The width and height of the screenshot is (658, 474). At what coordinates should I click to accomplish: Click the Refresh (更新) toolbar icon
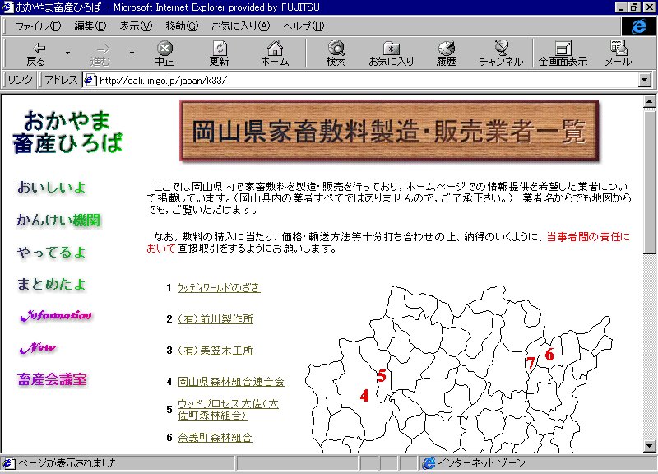click(x=219, y=53)
